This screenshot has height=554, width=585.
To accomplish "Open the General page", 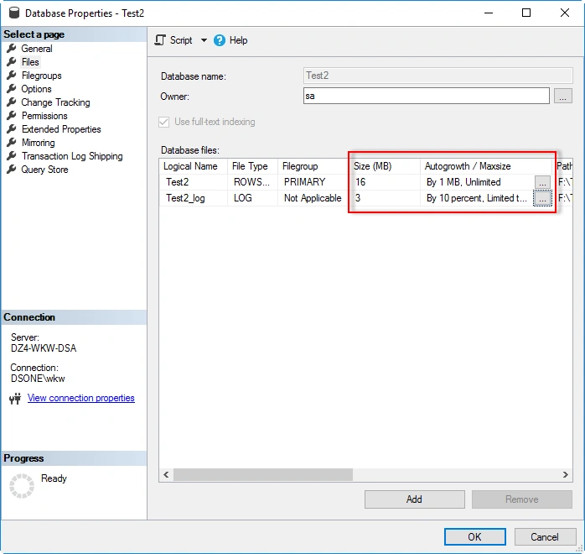I will [x=37, y=49].
